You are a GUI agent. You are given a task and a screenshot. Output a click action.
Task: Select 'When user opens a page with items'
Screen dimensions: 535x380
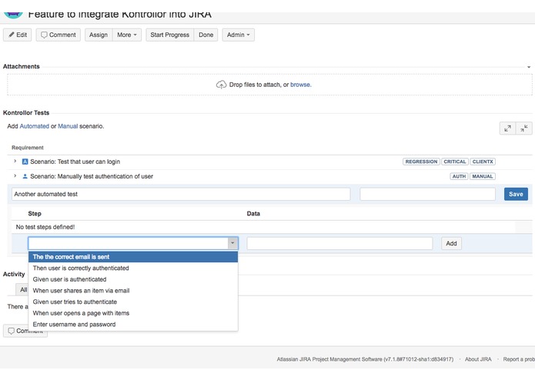click(x=133, y=313)
